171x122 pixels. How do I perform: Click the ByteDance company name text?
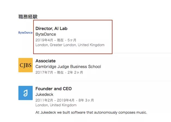click(x=46, y=34)
